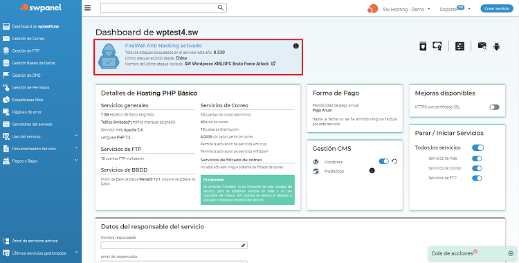519x263 pixels.
Task: Click the PrestaShop info icon
Action: [372, 171]
